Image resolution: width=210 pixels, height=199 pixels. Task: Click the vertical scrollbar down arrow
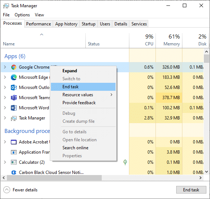(206, 172)
